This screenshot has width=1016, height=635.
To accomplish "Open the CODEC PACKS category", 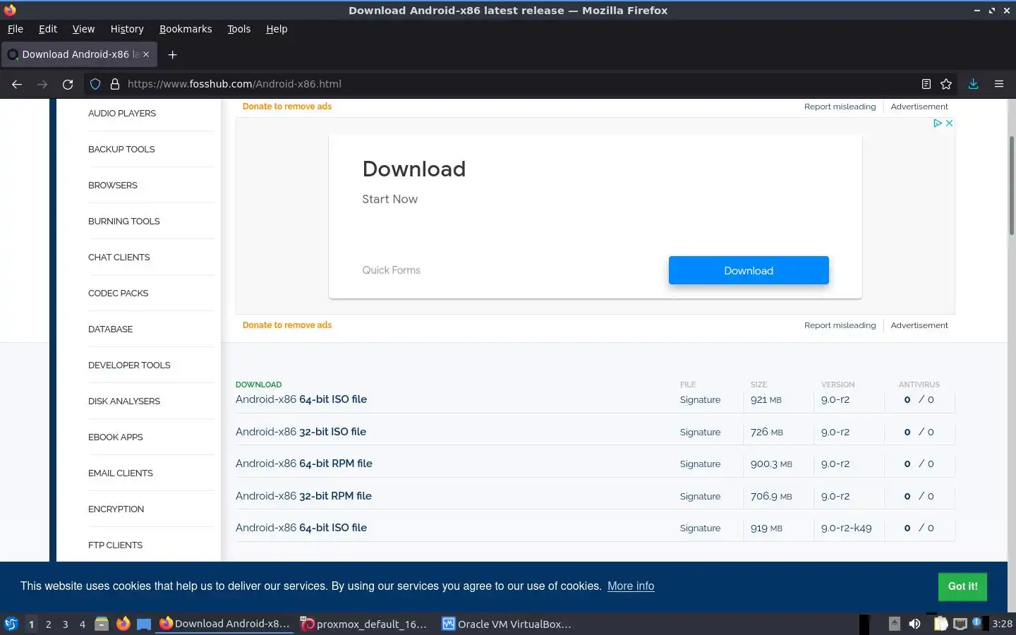I will point(119,294).
